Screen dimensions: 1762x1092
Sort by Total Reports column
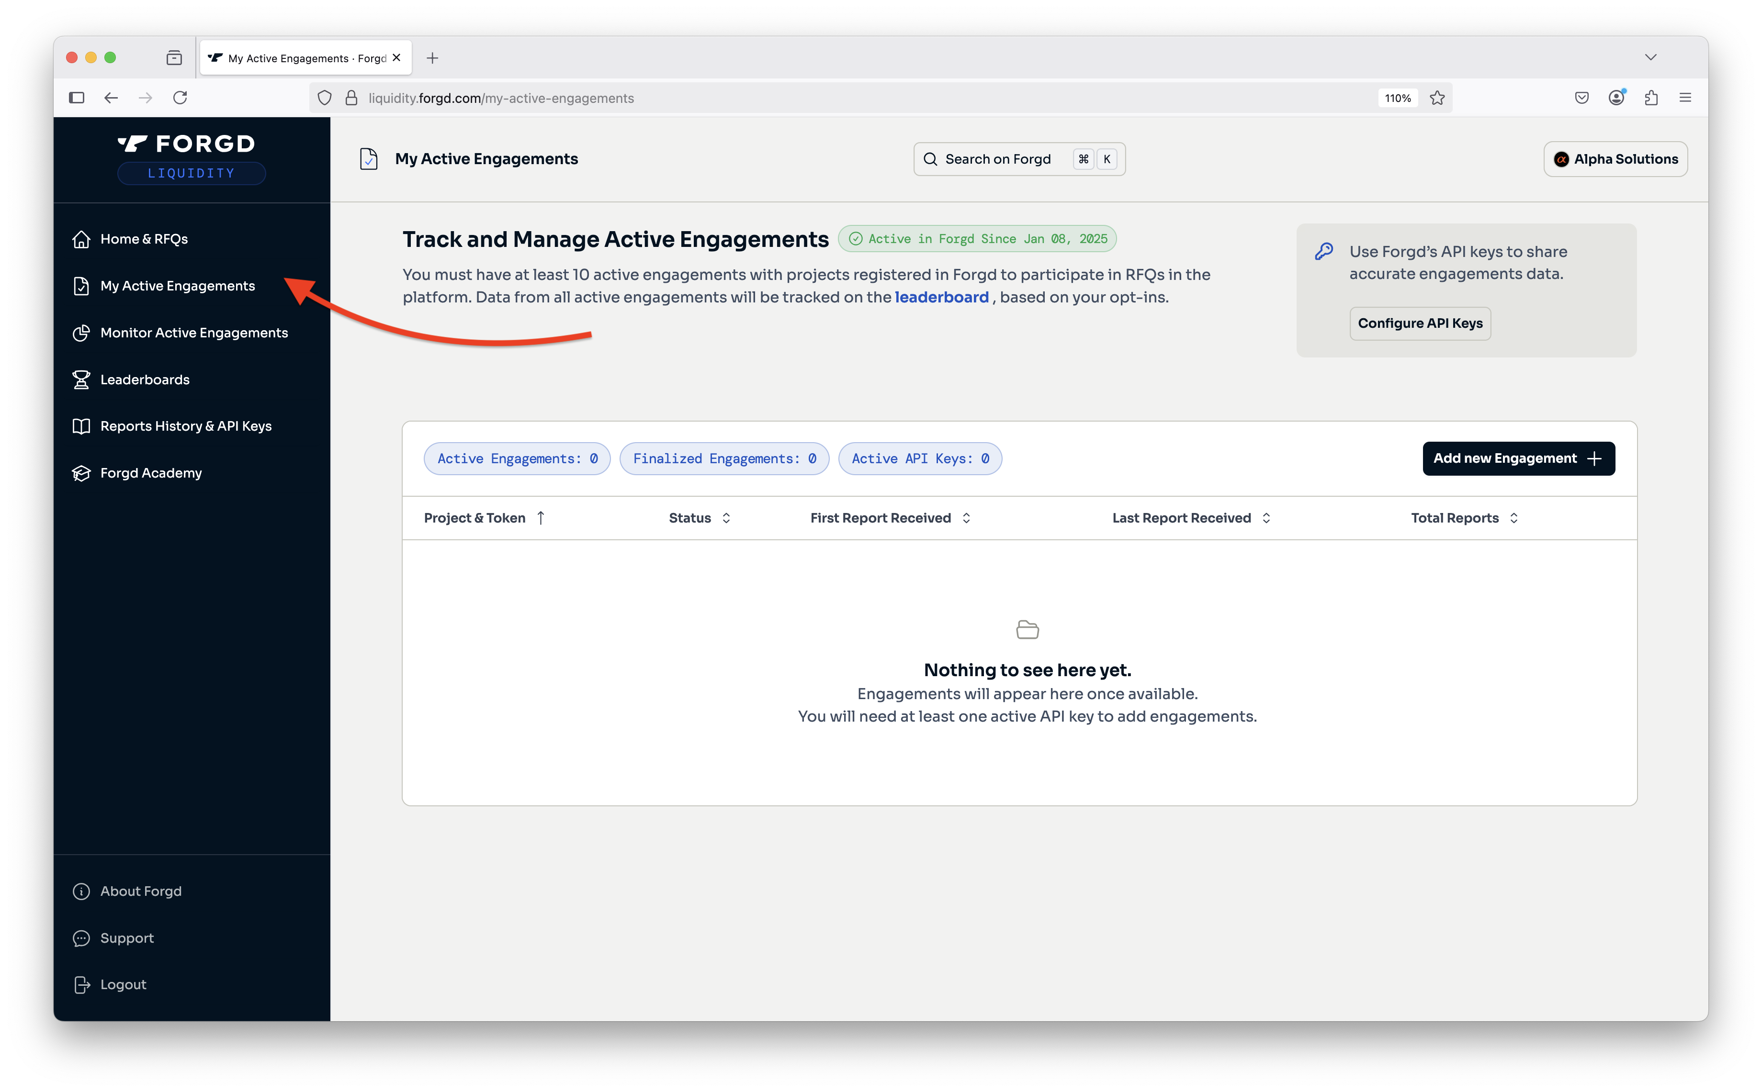1514,518
